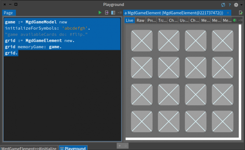Image resolution: width=245 pixels, height=150 pixels.
Task: Flip the third card in the bottom row
Action: tap(196, 121)
